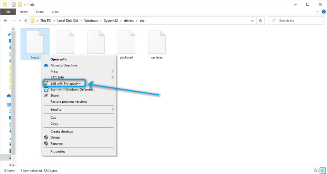Expand the Send to submenu arrow
The width and height of the screenshot is (327, 174).
pyautogui.click(x=112, y=110)
